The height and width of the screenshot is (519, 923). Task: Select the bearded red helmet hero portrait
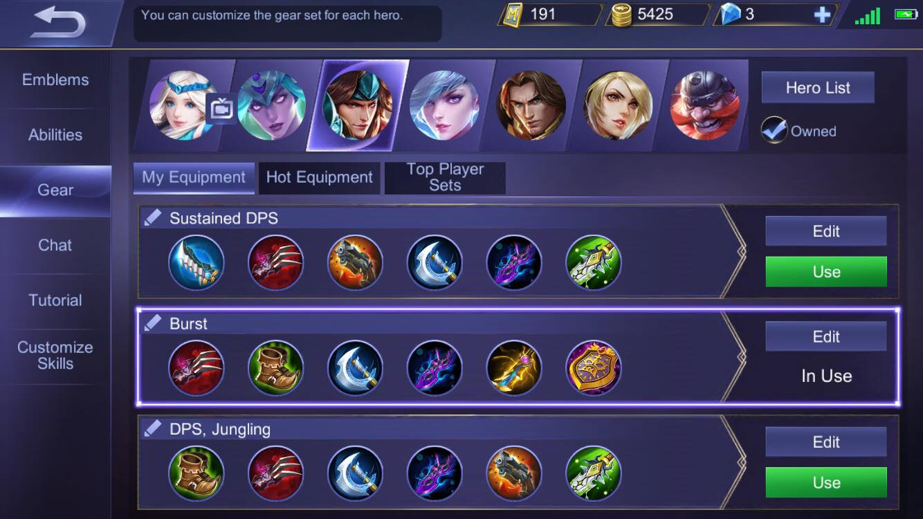[x=704, y=106]
